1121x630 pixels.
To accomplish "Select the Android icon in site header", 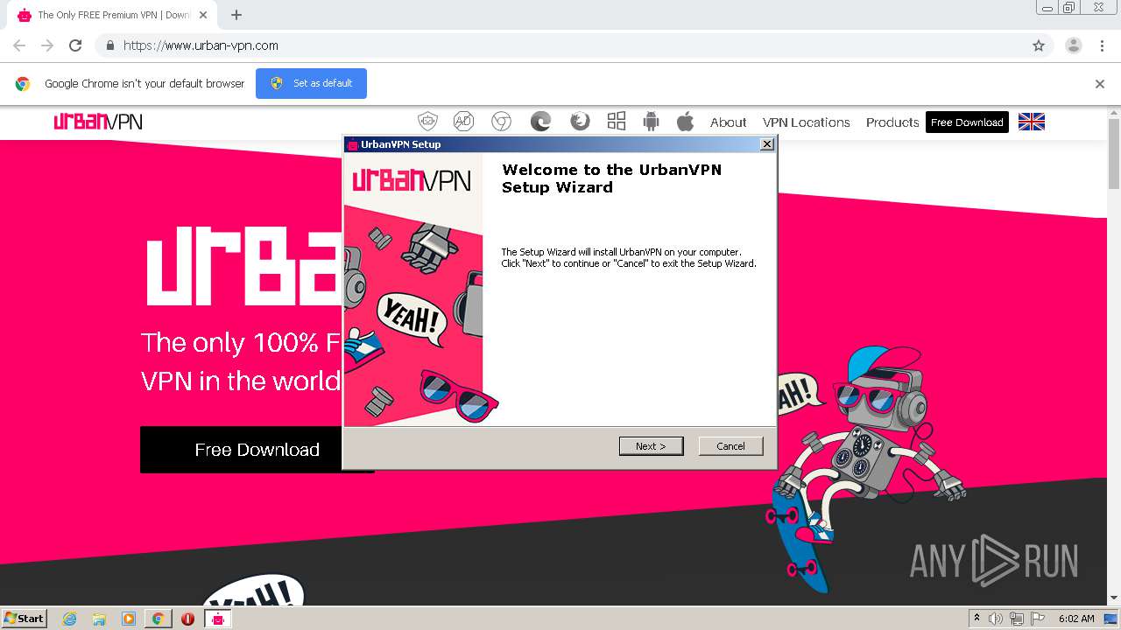I will pyautogui.click(x=651, y=122).
